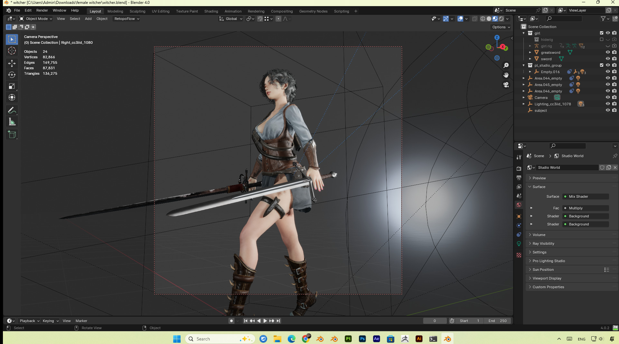Toggle visibility of subject in outliner

608,110
